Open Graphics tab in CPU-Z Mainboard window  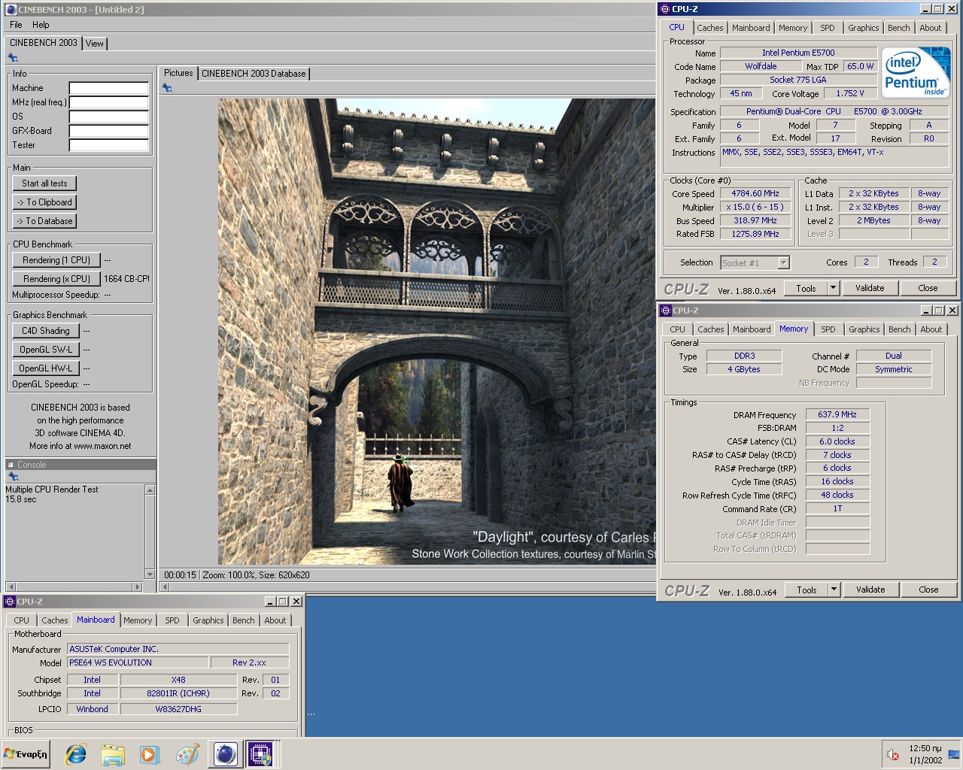[x=208, y=620]
